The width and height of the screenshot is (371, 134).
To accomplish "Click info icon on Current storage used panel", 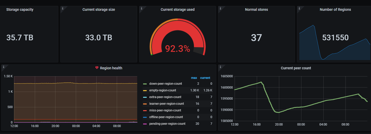I will (x=141, y=8).
